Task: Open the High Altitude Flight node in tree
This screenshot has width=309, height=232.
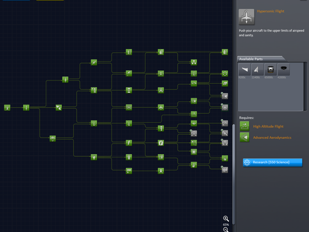Action: (x=194, y=114)
